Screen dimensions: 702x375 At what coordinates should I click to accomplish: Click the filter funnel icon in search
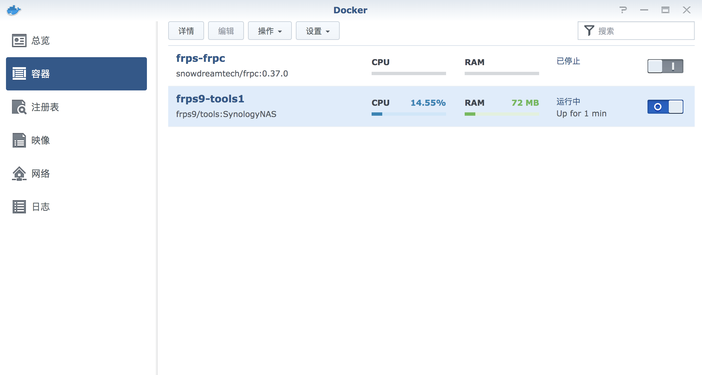click(x=589, y=31)
